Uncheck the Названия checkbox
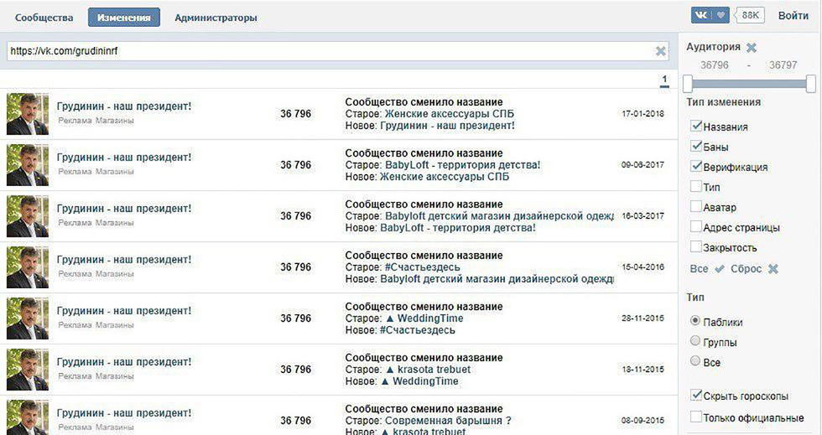 (695, 127)
